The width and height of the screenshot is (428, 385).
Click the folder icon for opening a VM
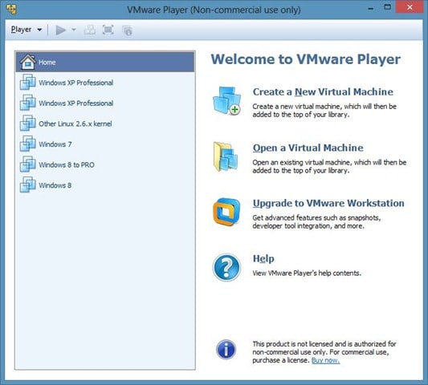tap(226, 156)
